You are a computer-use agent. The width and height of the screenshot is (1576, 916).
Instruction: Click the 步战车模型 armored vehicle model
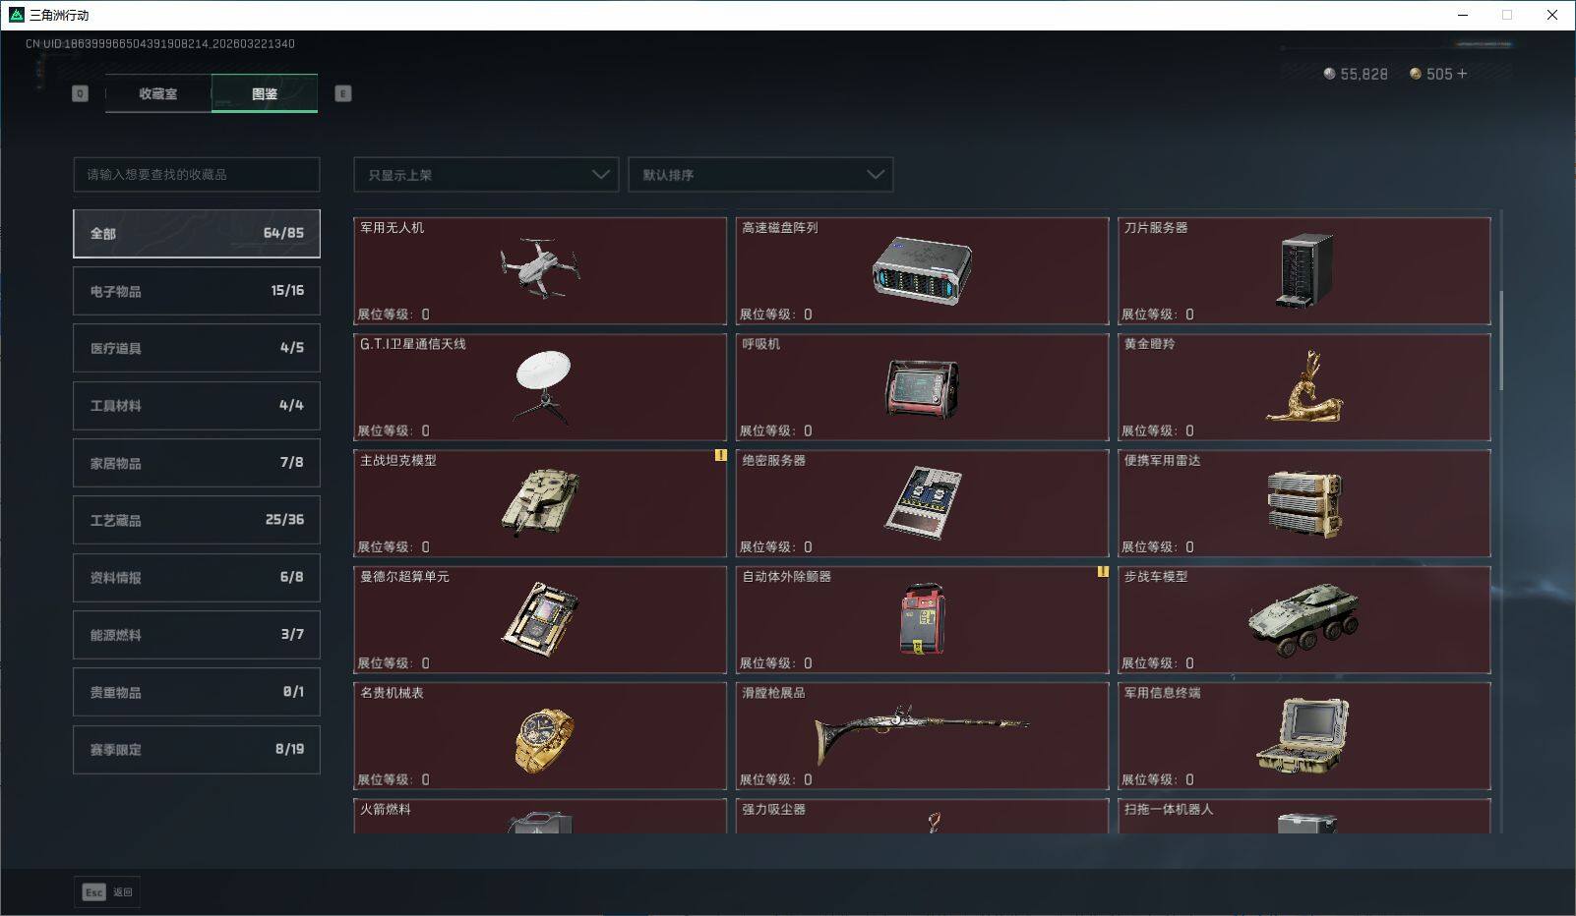point(1304,619)
